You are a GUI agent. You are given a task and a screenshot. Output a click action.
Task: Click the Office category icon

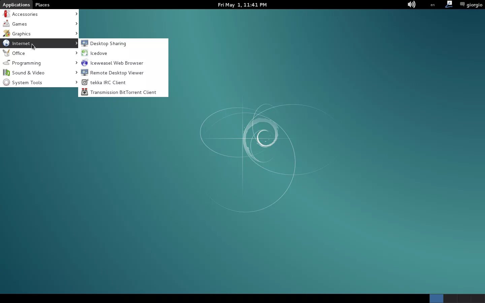point(6,53)
